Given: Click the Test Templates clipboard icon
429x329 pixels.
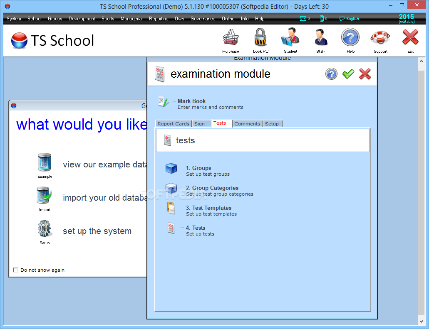Looking at the screenshot, I should (x=171, y=208).
